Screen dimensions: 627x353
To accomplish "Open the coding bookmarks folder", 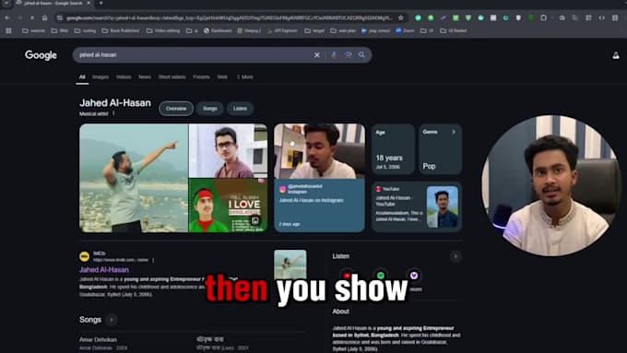I will 85,30.
